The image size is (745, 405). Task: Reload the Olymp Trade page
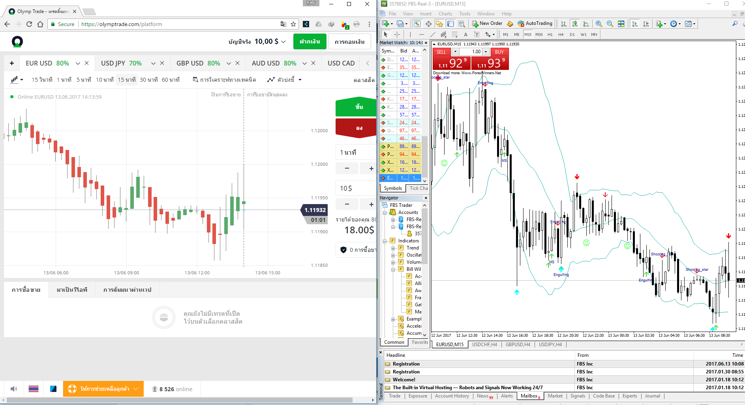click(x=29, y=24)
